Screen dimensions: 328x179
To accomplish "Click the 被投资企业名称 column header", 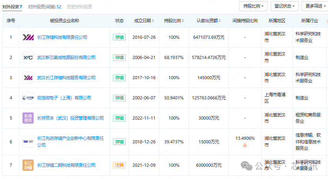I will [x=65, y=21].
